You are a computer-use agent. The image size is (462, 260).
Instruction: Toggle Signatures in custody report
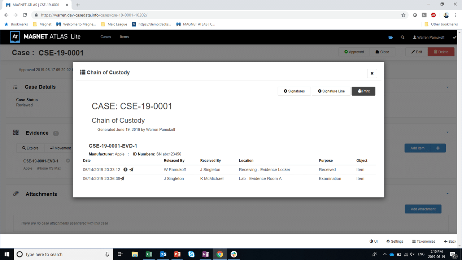(294, 91)
